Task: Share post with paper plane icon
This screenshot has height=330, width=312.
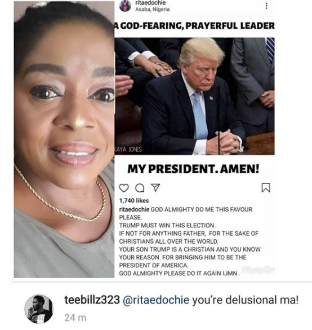Action: click(x=155, y=187)
